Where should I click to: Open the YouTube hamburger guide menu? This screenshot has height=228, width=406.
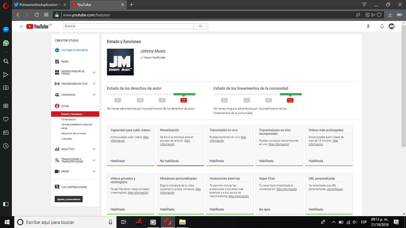click(21, 26)
